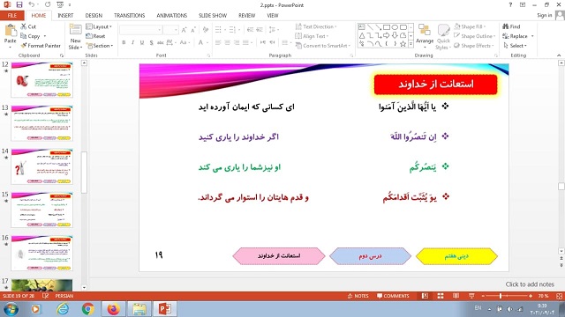The height and width of the screenshot is (317, 565).
Task: Click Fit slide to window icon
Action: (x=559, y=296)
